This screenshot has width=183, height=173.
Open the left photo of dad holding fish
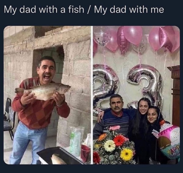pos(47,95)
